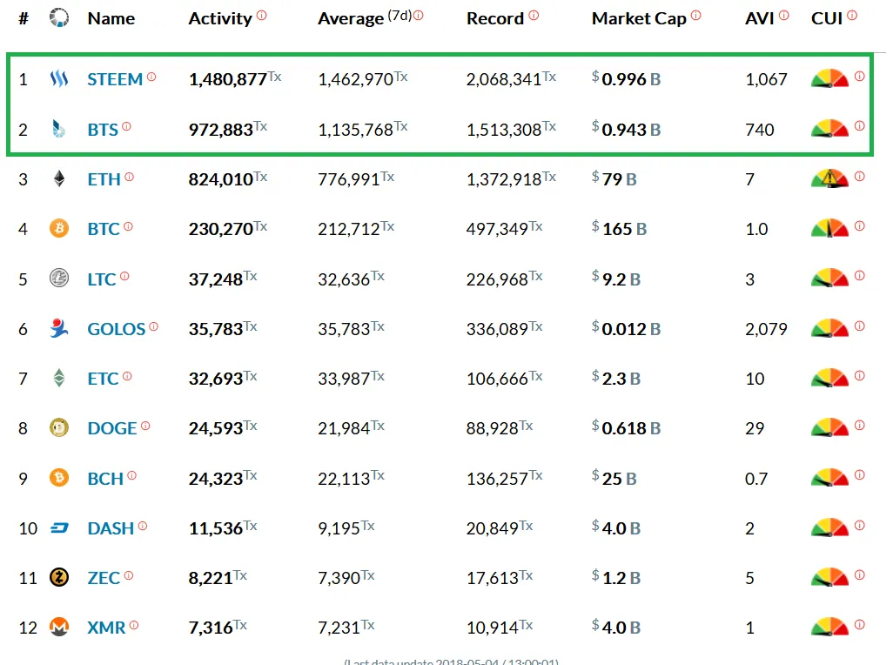Select the ETH market cap $79 B
Screen dimensions: 893x665
tap(614, 178)
